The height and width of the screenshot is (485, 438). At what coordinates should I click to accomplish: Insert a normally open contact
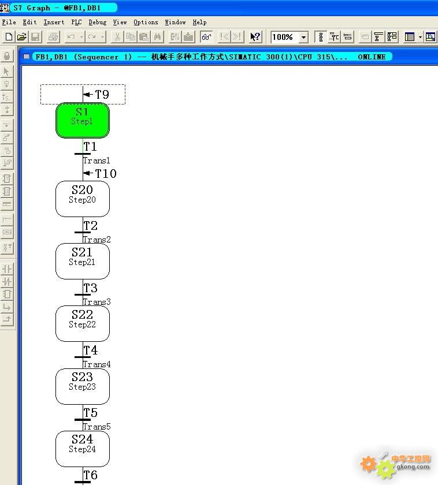point(7,269)
